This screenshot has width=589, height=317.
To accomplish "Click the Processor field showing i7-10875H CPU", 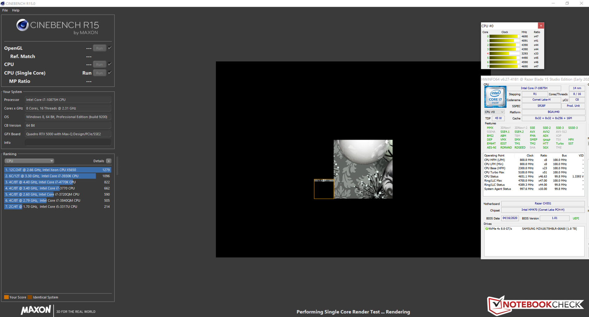I will pyautogui.click(x=68, y=100).
